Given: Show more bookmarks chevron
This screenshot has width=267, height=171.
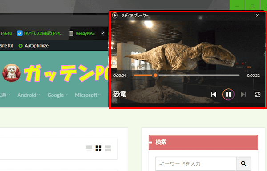Looking at the screenshot, I should (x=103, y=33).
